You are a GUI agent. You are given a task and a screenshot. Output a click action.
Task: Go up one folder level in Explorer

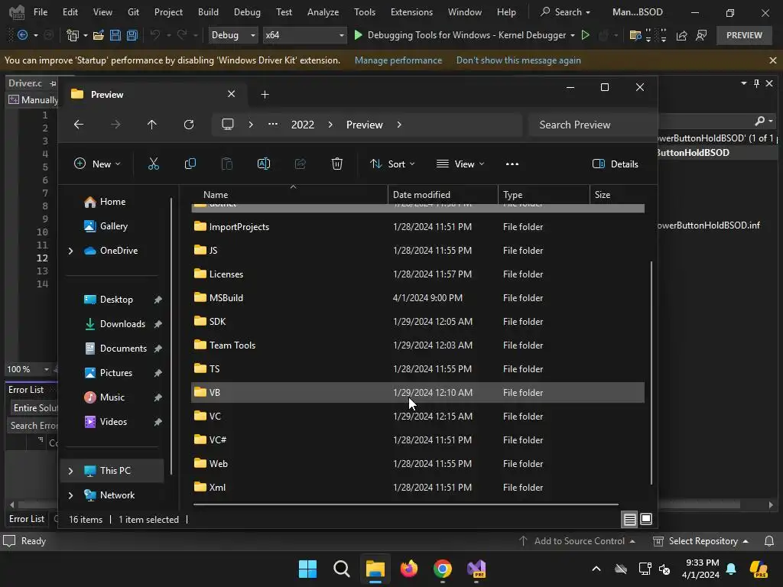click(152, 125)
